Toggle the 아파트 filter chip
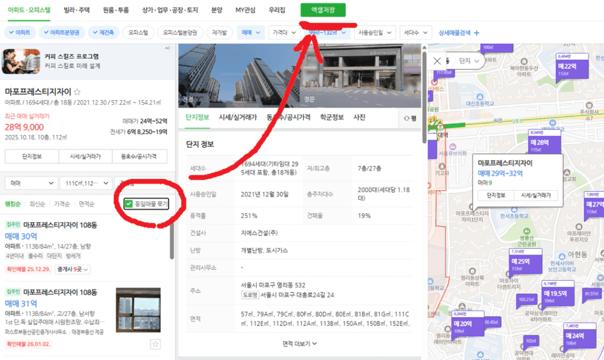This screenshot has width=604, height=360. [x=20, y=33]
